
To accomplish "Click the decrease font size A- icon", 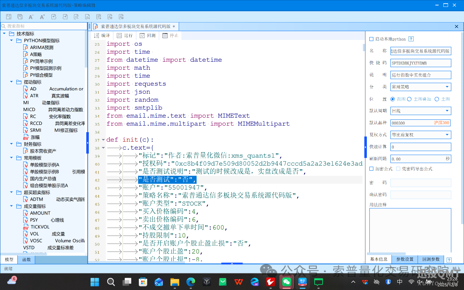I will coord(31,17).
